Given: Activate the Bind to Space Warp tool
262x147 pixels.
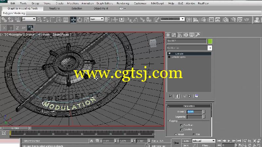Looking at the screenshot, I should point(17,20).
